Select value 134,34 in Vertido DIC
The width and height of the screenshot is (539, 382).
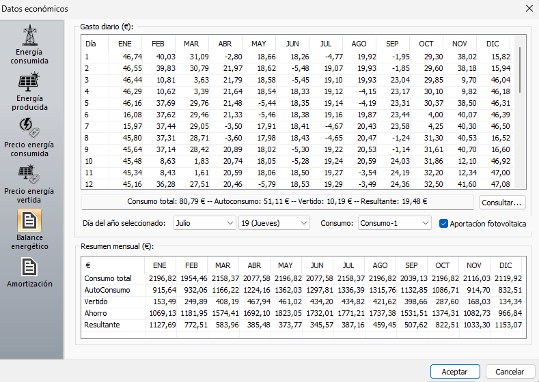[x=510, y=302]
